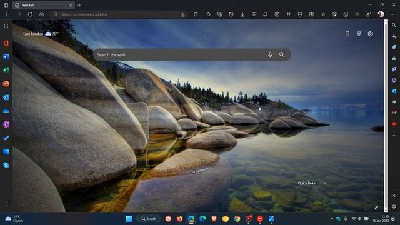Open the Shopping tag icon in right sidebar
Viewport: 400px width, 225px height.
point(394,47)
